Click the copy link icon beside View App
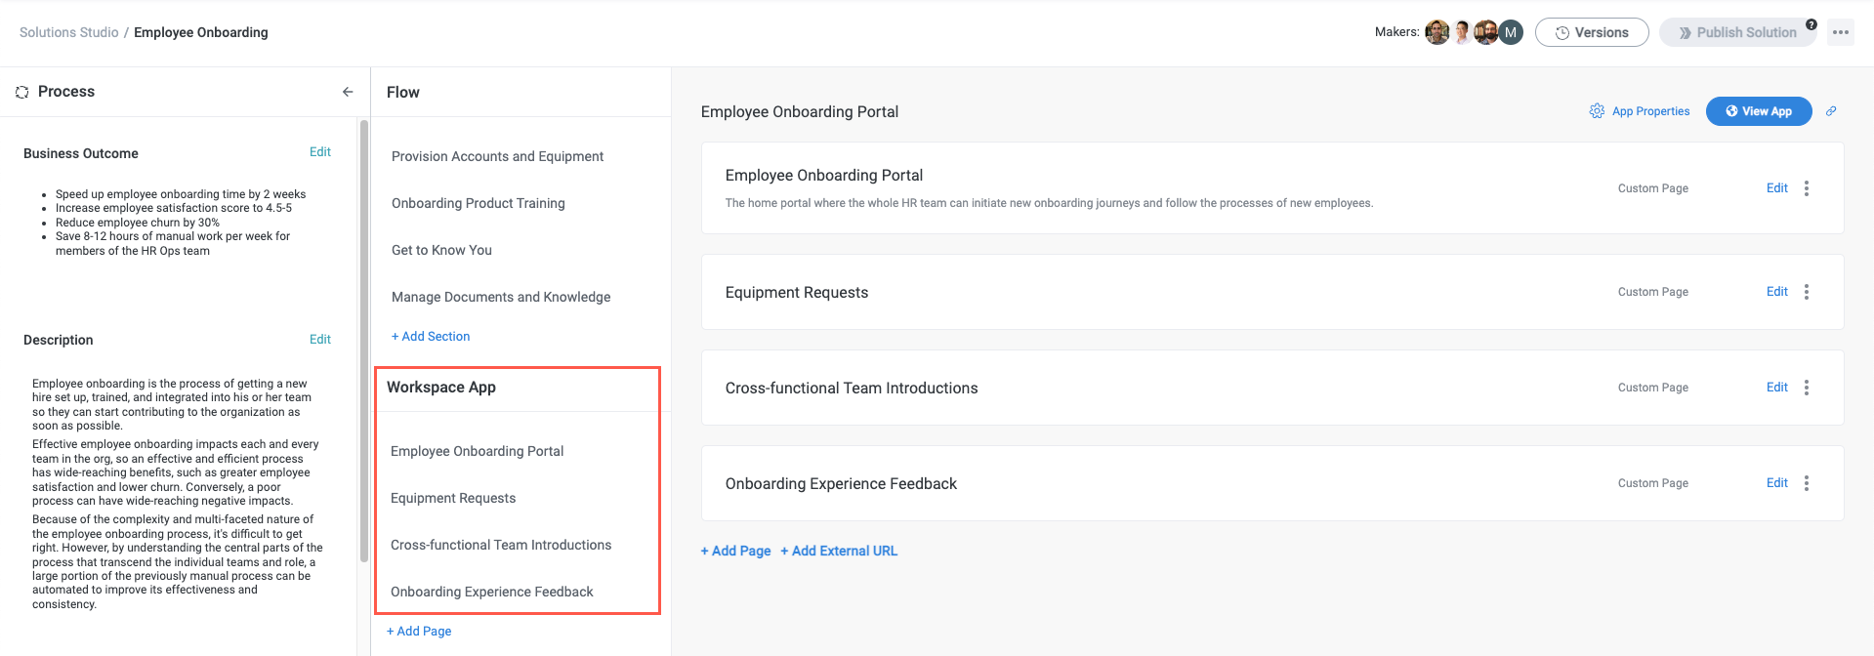The height and width of the screenshot is (656, 1874). [1831, 111]
